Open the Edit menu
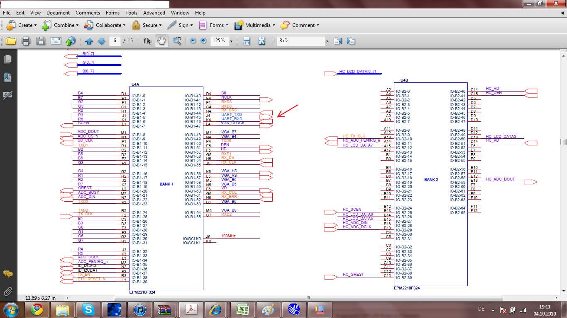This screenshot has height=318, width=567. point(20,13)
